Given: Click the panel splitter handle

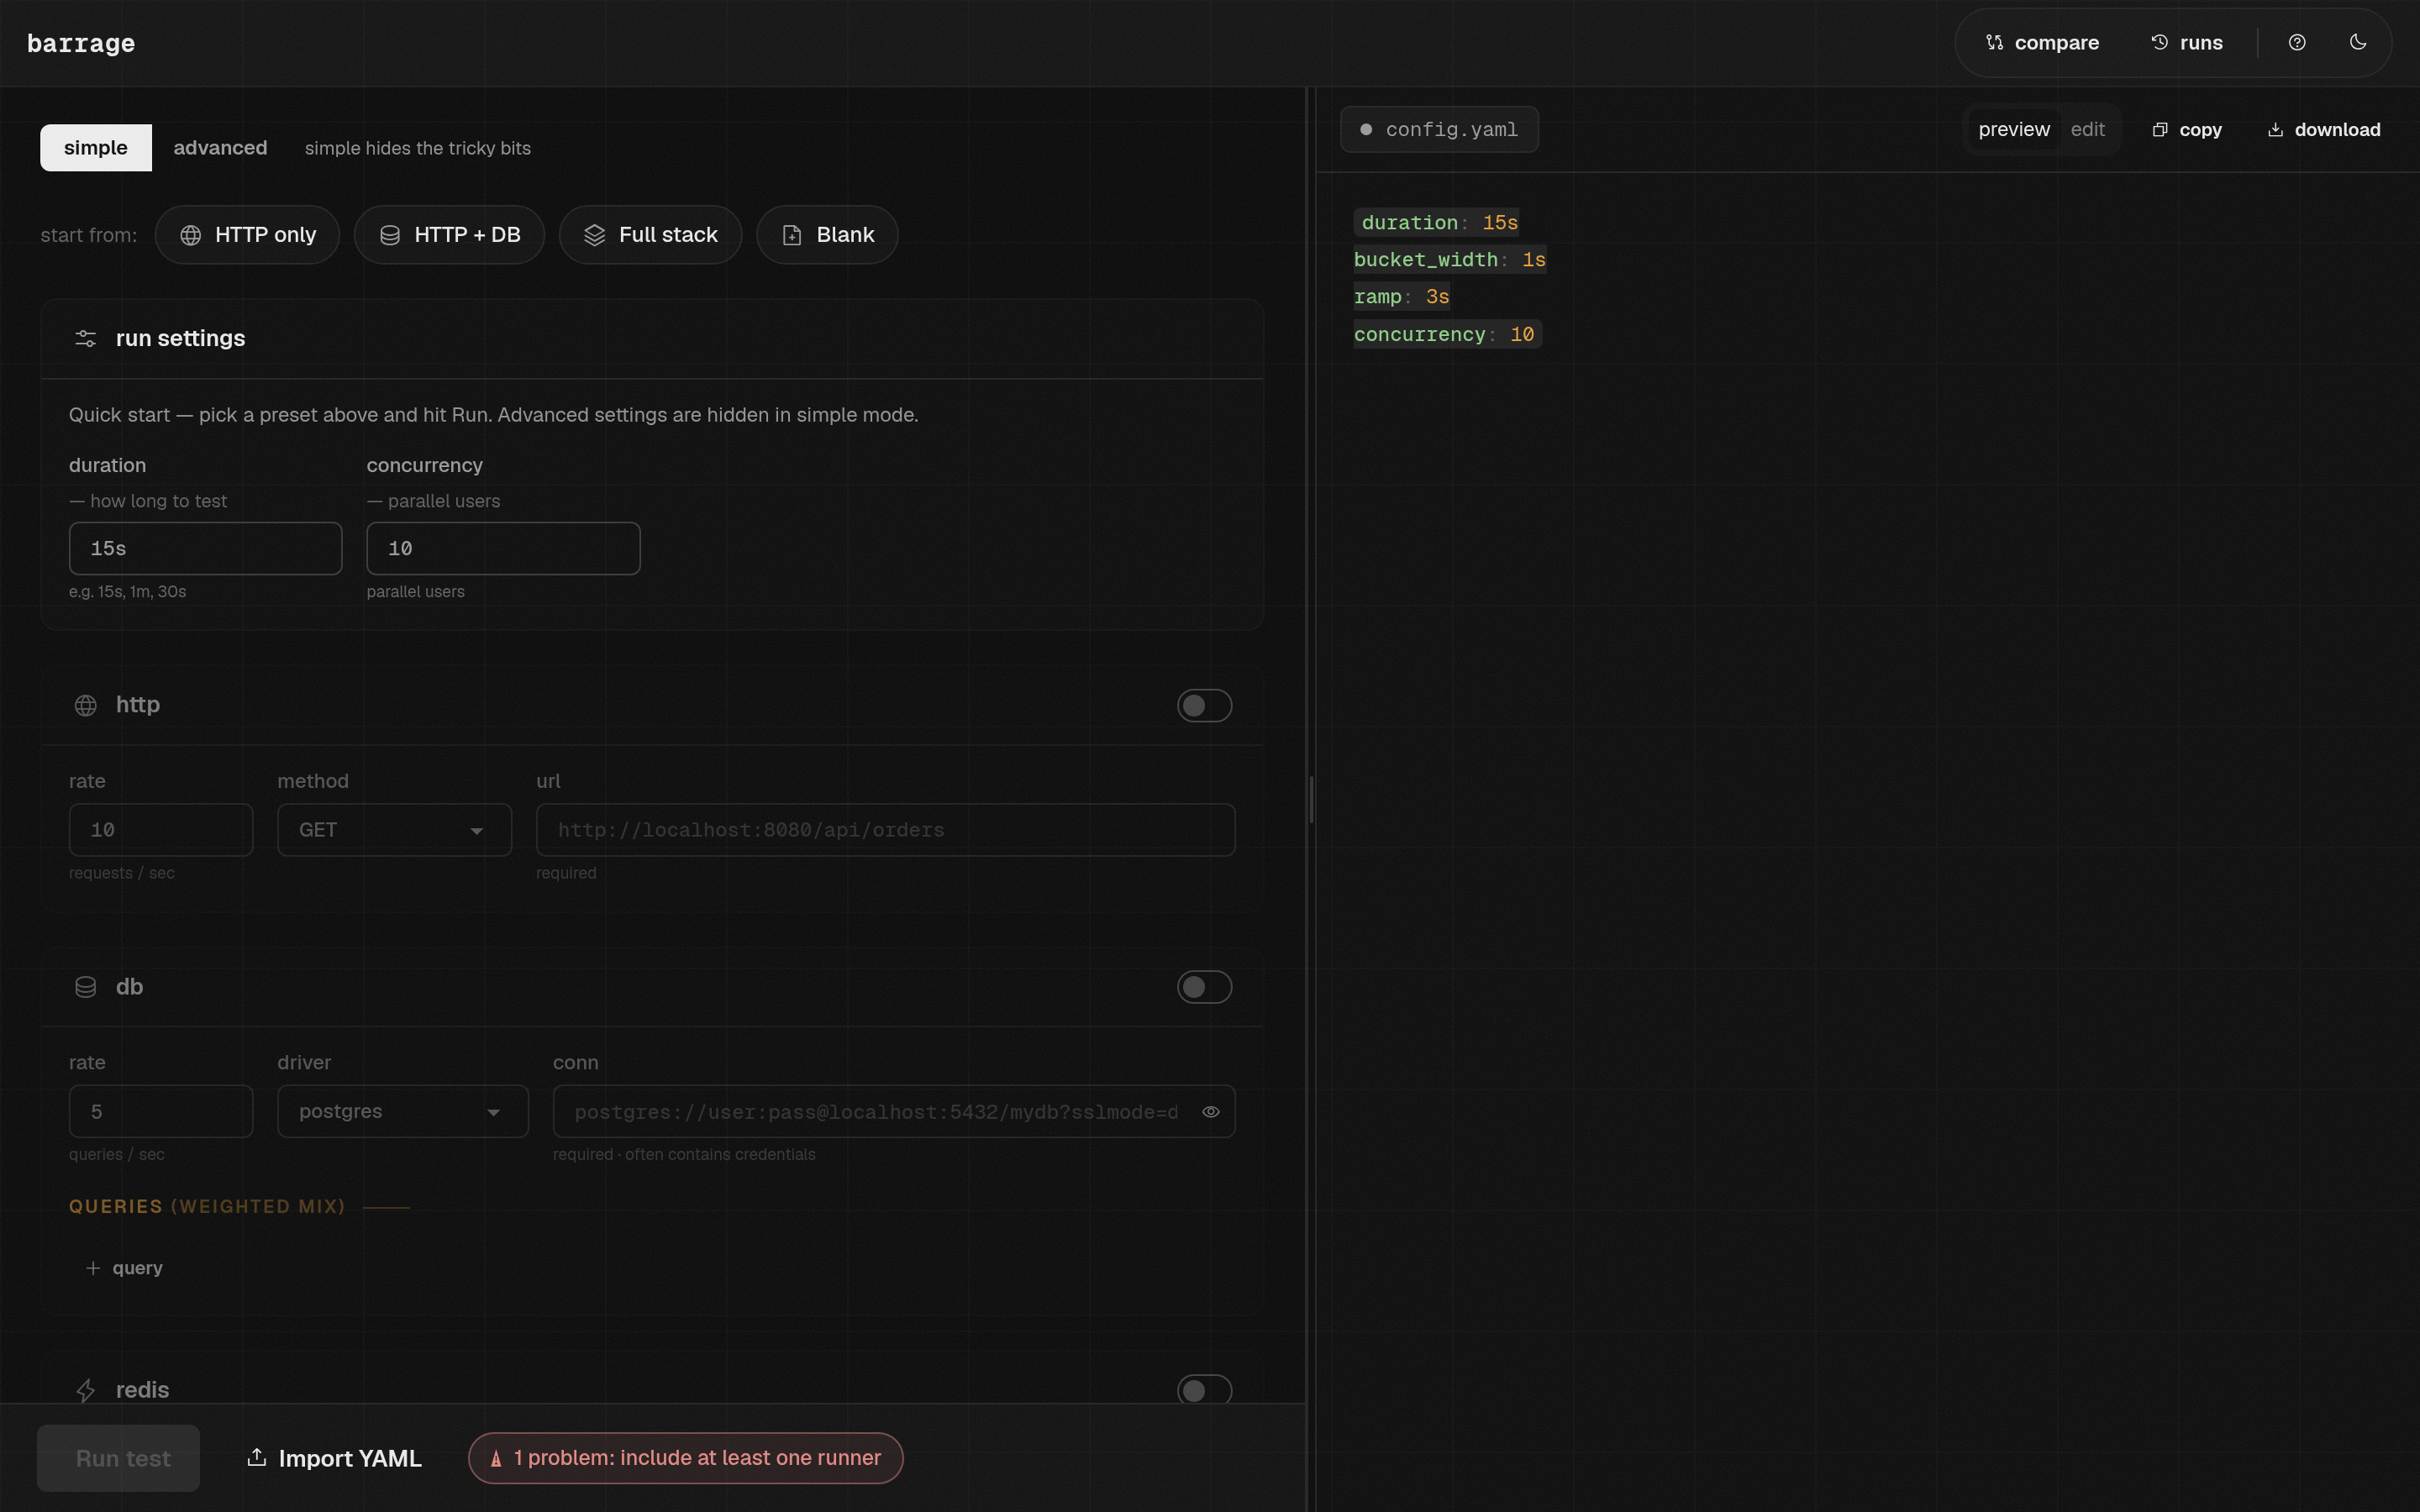Looking at the screenshot, I should (x=1311, y=800).
